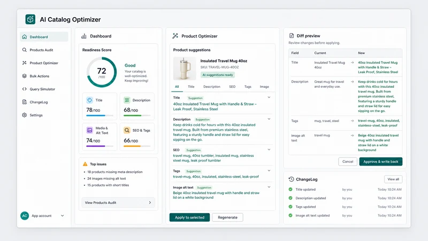This screenshot has width=428, height=241.
Task: Click the Readiness Score circular progress ring
Action: pos(102,72)
